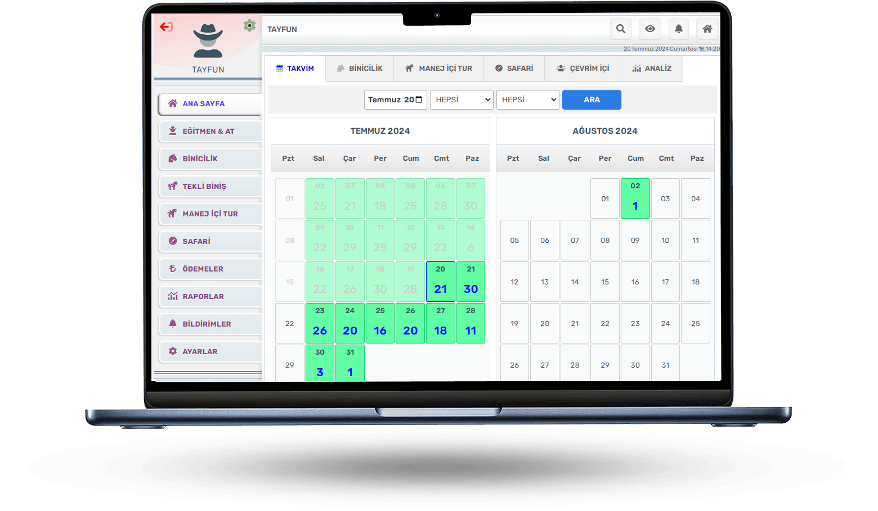Click the search magnifier icon
Screen dimensions: 878x511
[620, 29]
